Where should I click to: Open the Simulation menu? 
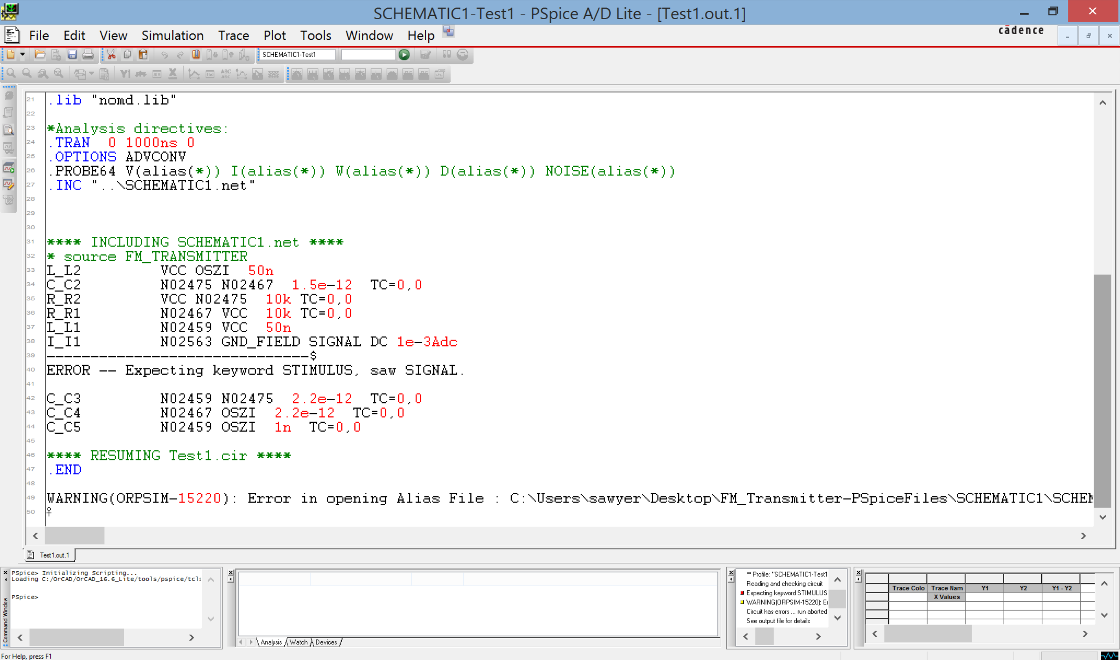pyautogui.click(x=172, y=35)
